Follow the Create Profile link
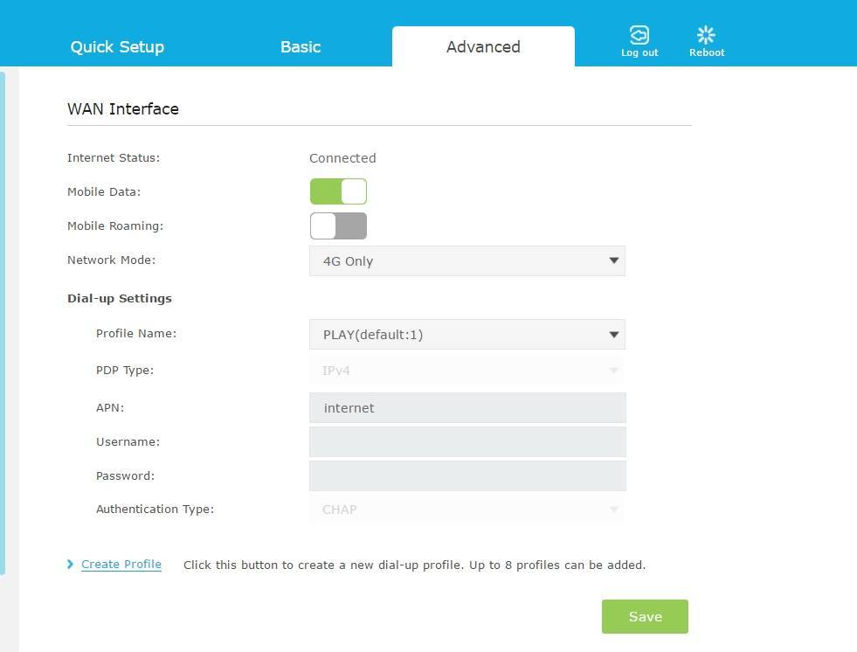Viewport: 857px width, 652px height. [121, 565]
